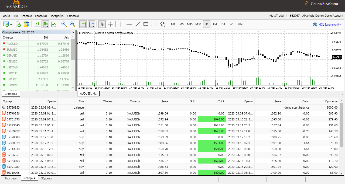This screenshot has height=184, width=345.
Task: Select the Fibonacci retracement tool
Action: pyautogui.click(x=154, y=24)
